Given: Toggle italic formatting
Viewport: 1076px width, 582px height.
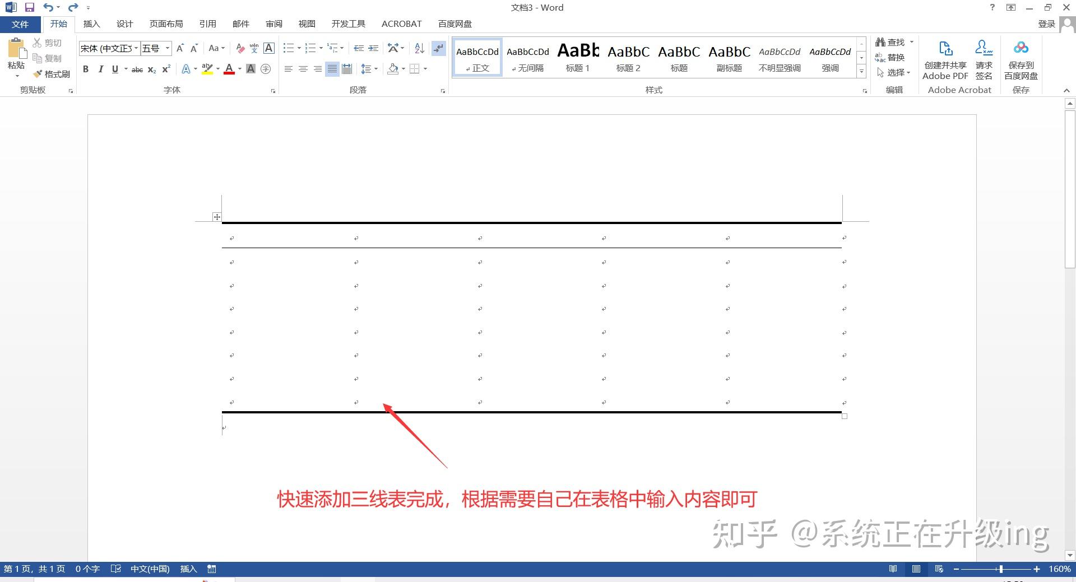Looking at the screenshot, I should tap(100, 69).
